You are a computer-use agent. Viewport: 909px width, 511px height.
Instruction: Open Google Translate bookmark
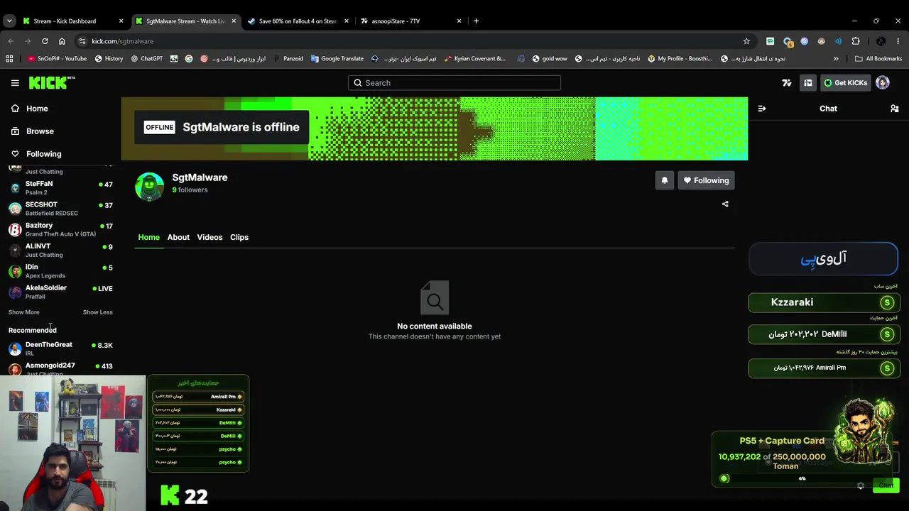point(337,59)
